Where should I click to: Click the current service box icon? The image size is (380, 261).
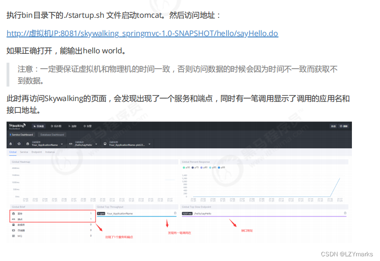tap(28, 144)
